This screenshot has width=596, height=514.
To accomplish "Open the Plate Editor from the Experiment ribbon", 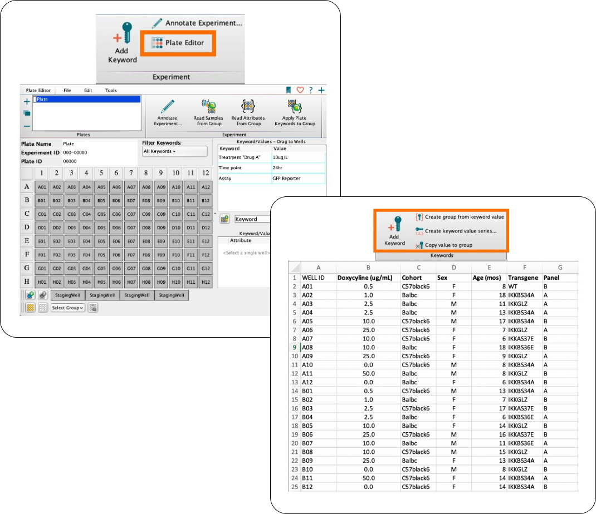I will pyautogui.click(x=178, y=43).
